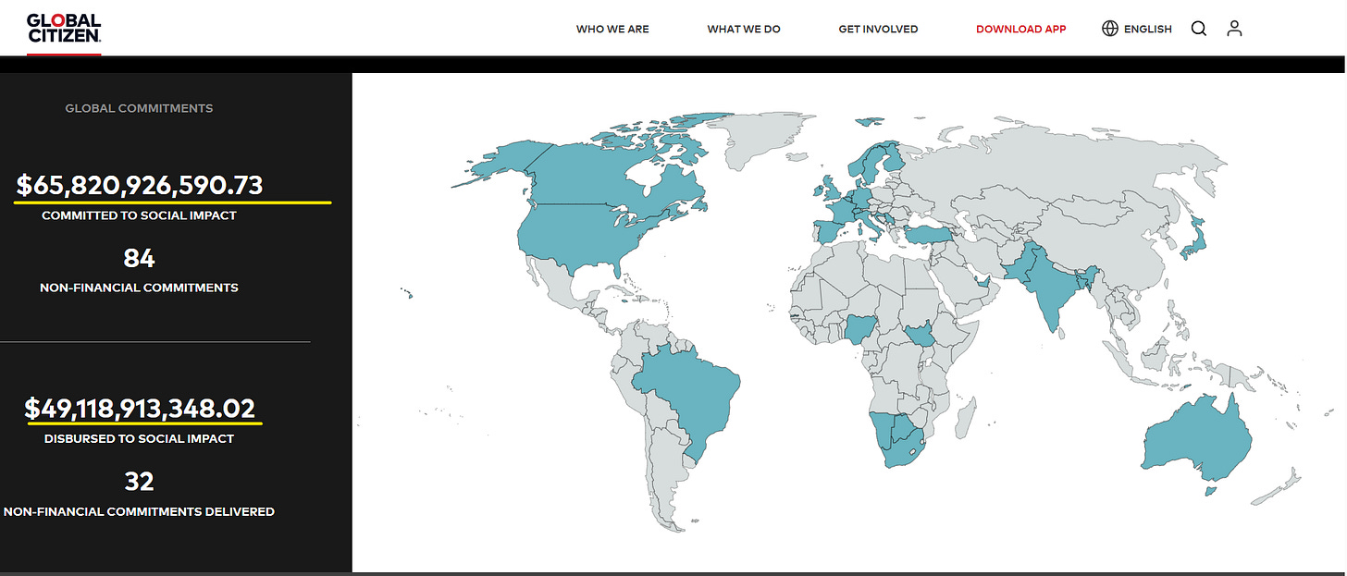Click the NON-FINANCIAL COMMITMENTS label
Screen dimensions: 1347x576
pos(139,288)
